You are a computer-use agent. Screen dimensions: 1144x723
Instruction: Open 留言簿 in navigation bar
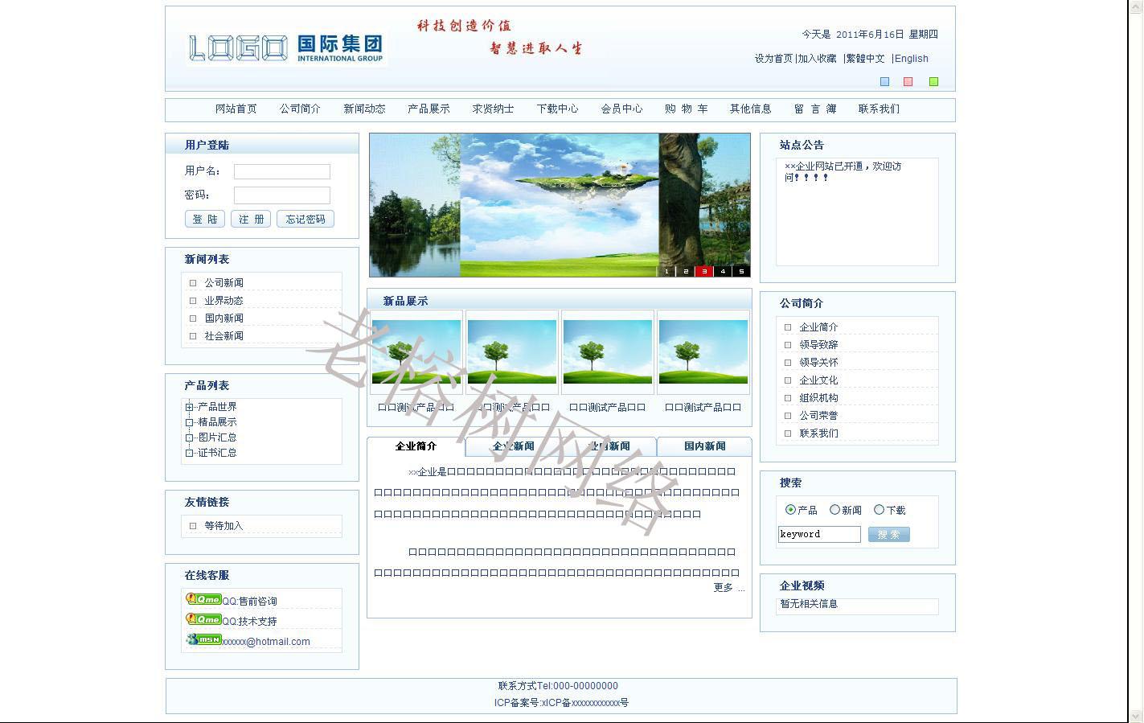pyautogui.click(x=815, y=109)
